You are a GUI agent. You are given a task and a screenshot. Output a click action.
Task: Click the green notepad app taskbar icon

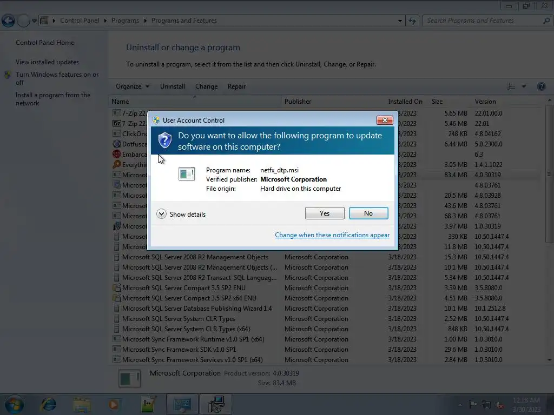(x=148, y=404)
